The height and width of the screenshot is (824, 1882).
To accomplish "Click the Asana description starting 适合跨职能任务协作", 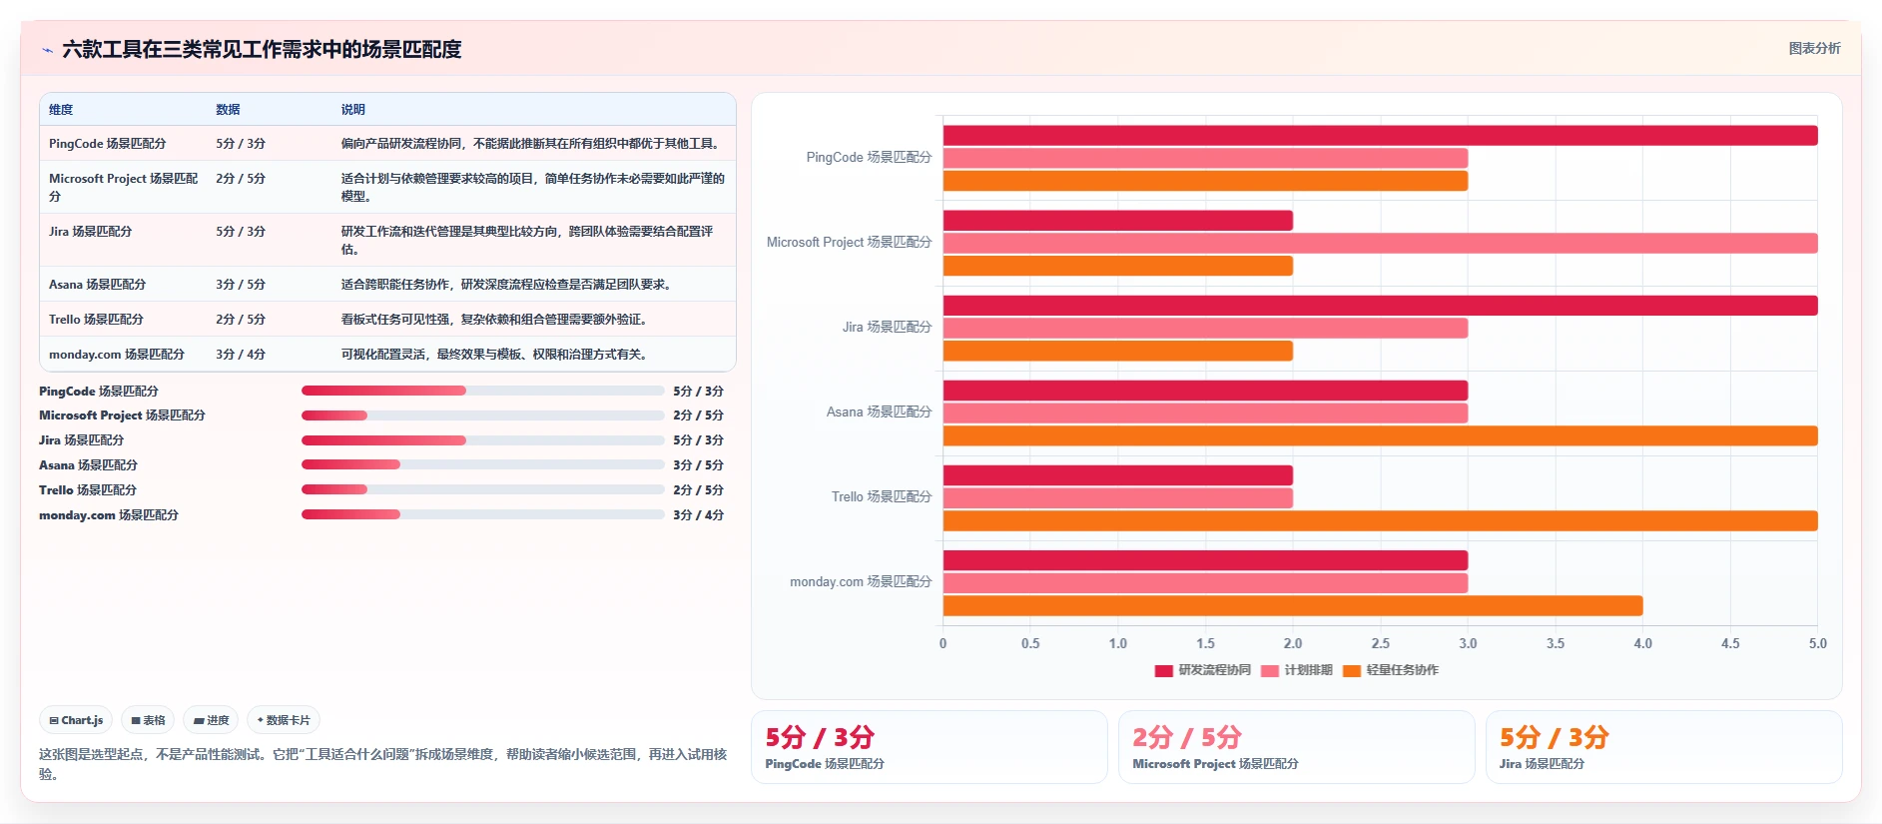I will pos(508,285).
